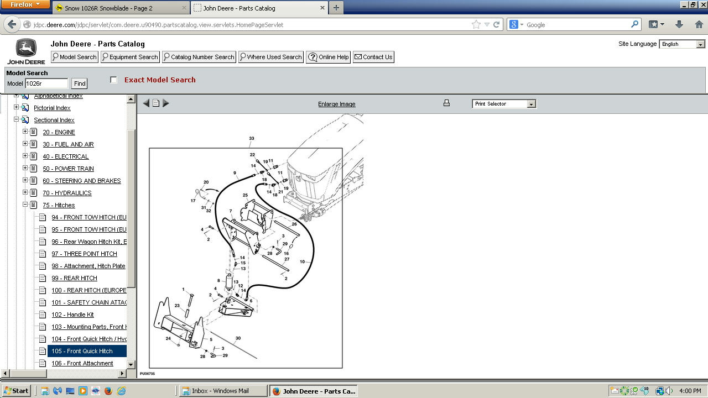This screenshot has width=708, height=398.
Task: Go to previous page with left arrow
Action: pyautogui.click(x=146, y=103)
